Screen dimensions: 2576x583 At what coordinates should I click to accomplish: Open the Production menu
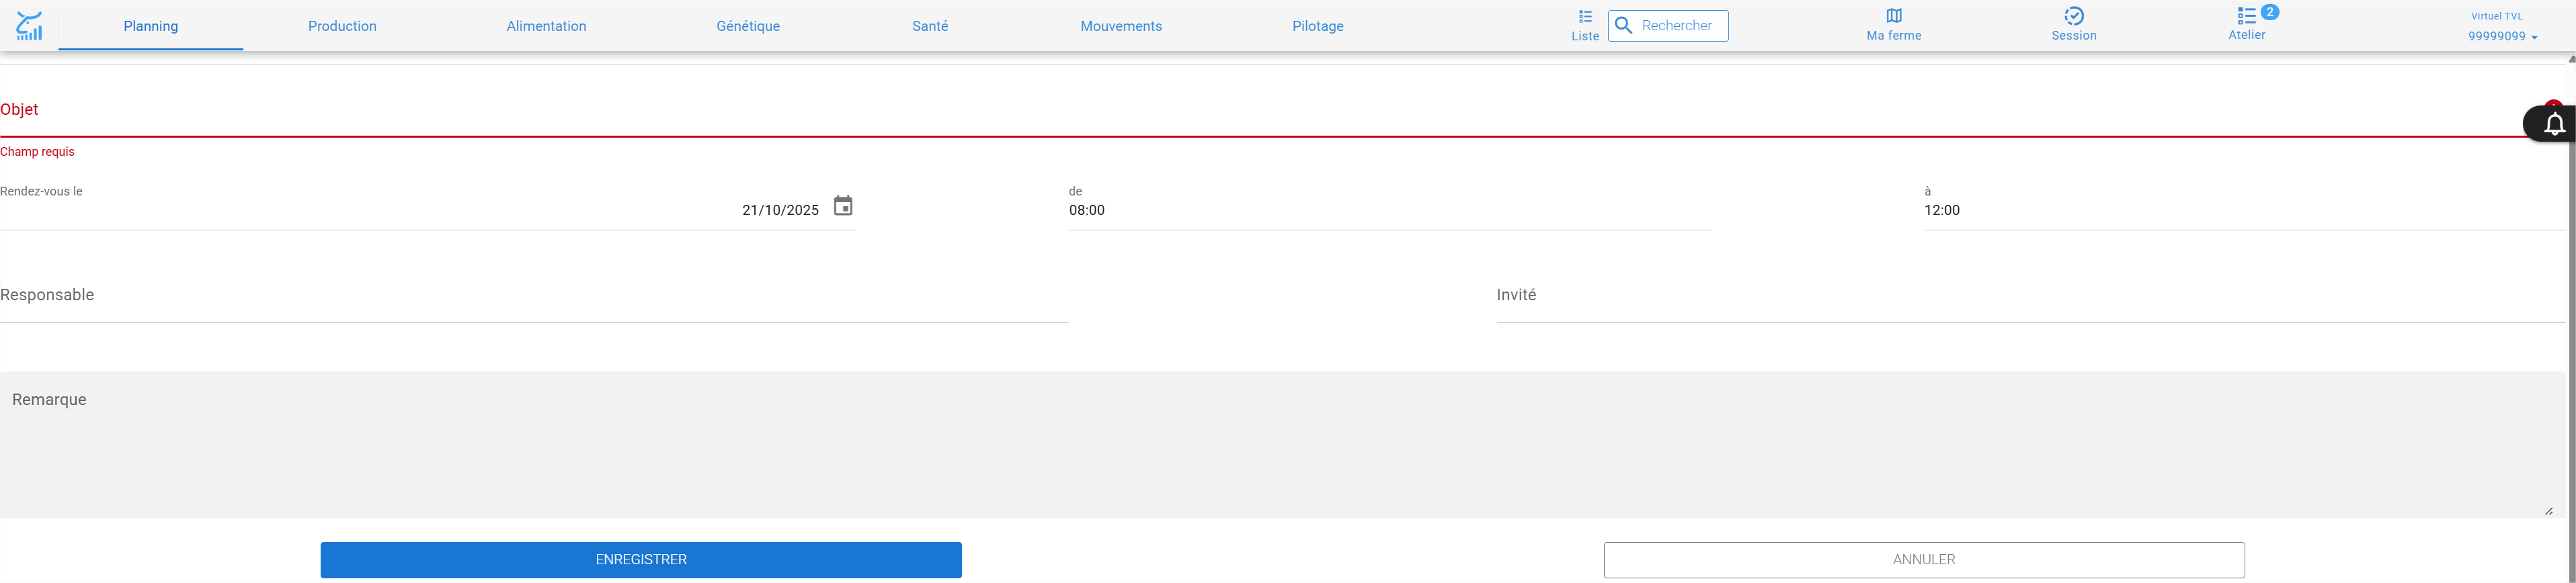[x=342, y=26]
